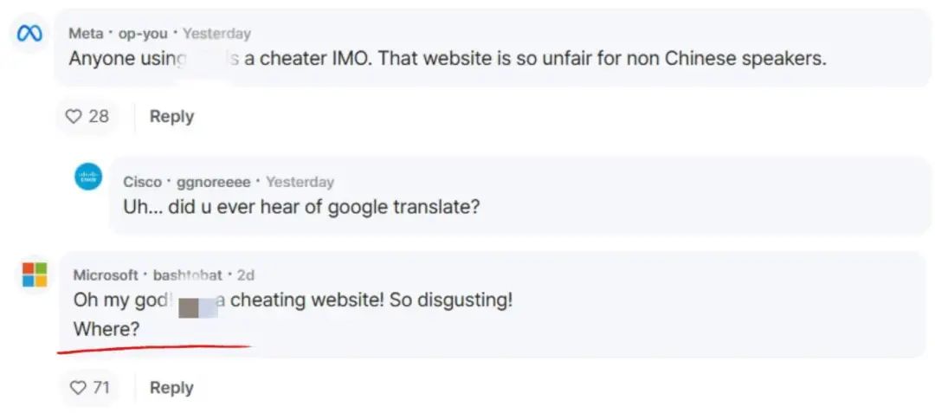Click the Microsoft company name label
Viewport: 935px width, 413px height.
pyautogui.click(x=106, y=274)
